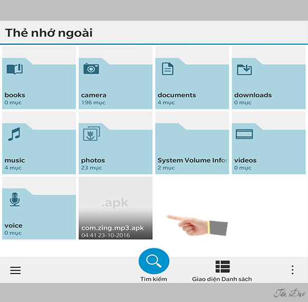Screen dimensions: 308x302
Task: Click the film strip icon on videos
Action: (x=244, y=134)
